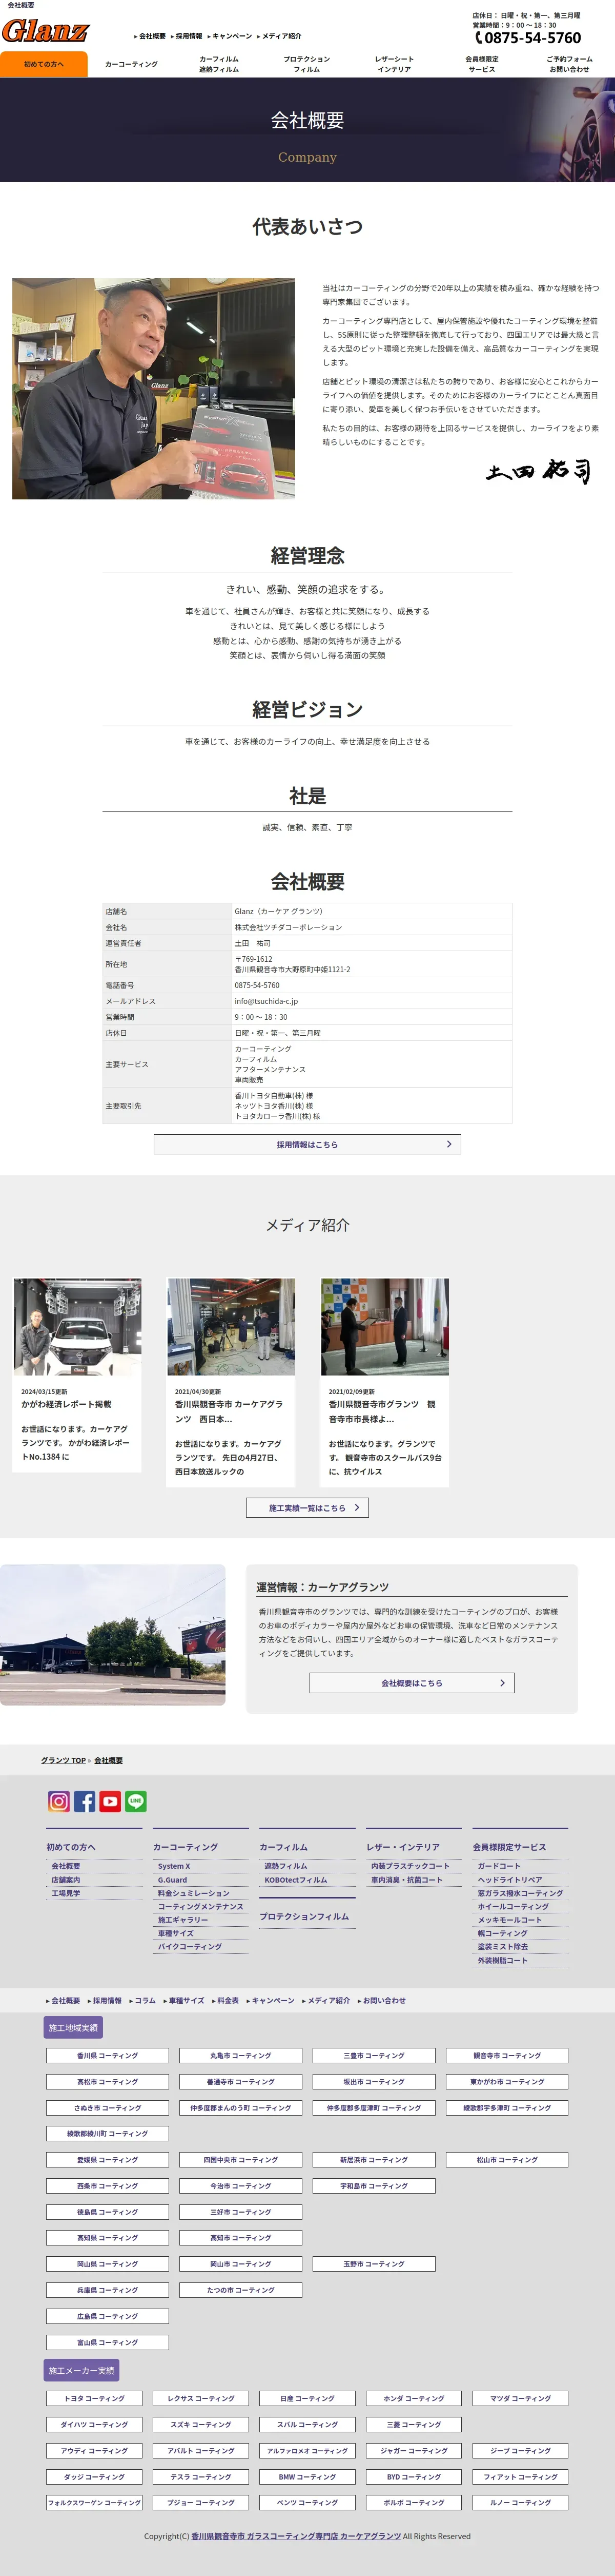Click the ジャガー コーティング button
This screenshot has height=2576, width=615.
(413, 2451)
